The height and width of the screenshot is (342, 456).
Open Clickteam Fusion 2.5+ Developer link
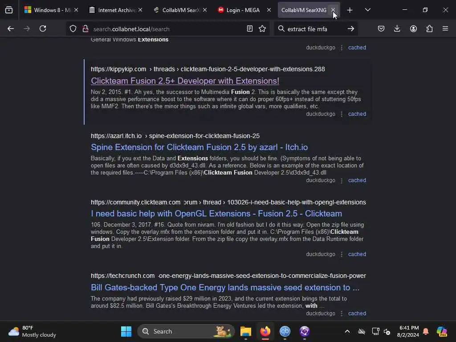[x=185, y=81]
